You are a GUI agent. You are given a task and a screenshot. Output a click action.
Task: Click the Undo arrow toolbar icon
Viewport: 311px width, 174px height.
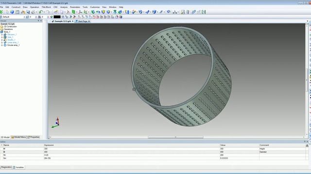click(41, 12)
